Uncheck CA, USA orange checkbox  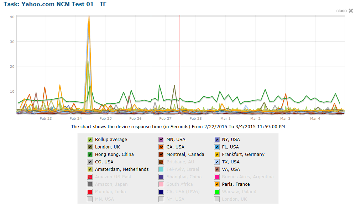161,147
